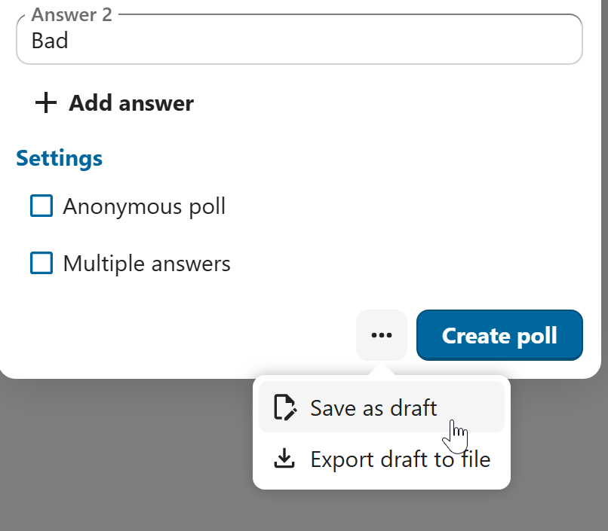Screen dimensions: 608x531
Task: Select Export draft to file menu entry
Action: [400, 459]
